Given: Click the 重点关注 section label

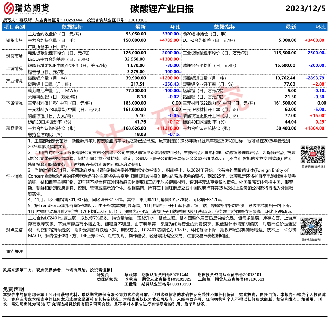Looking at the screenshot, I should point(14,251).
